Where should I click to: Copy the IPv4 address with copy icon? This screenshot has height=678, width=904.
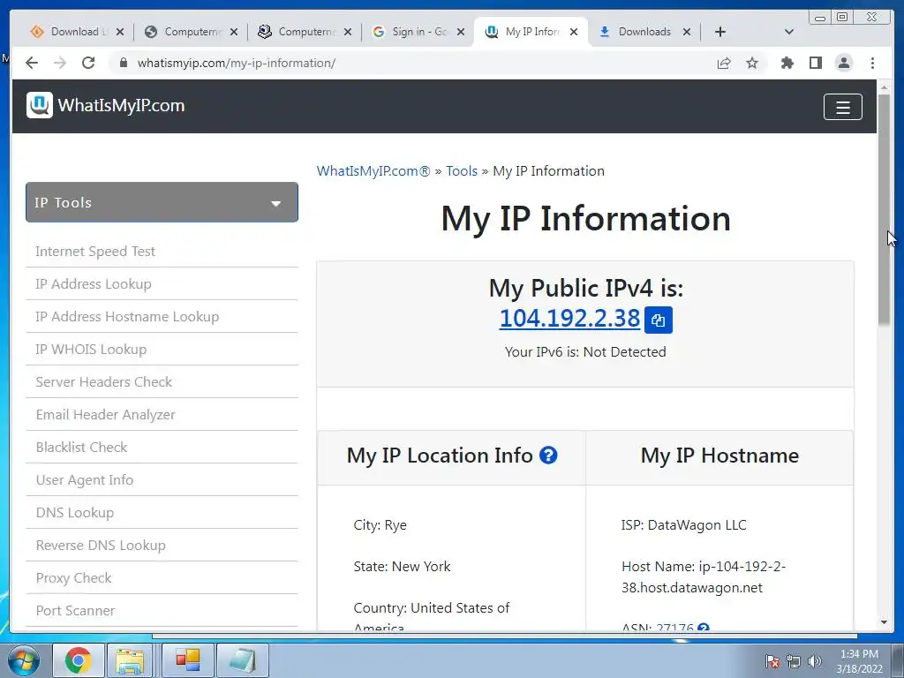pos(658,320)
